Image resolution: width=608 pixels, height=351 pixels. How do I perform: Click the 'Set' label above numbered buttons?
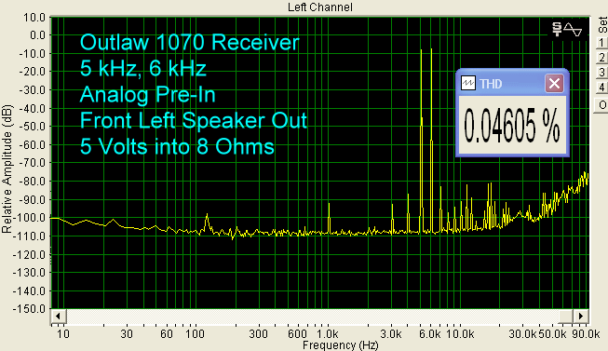coord(602,25)
